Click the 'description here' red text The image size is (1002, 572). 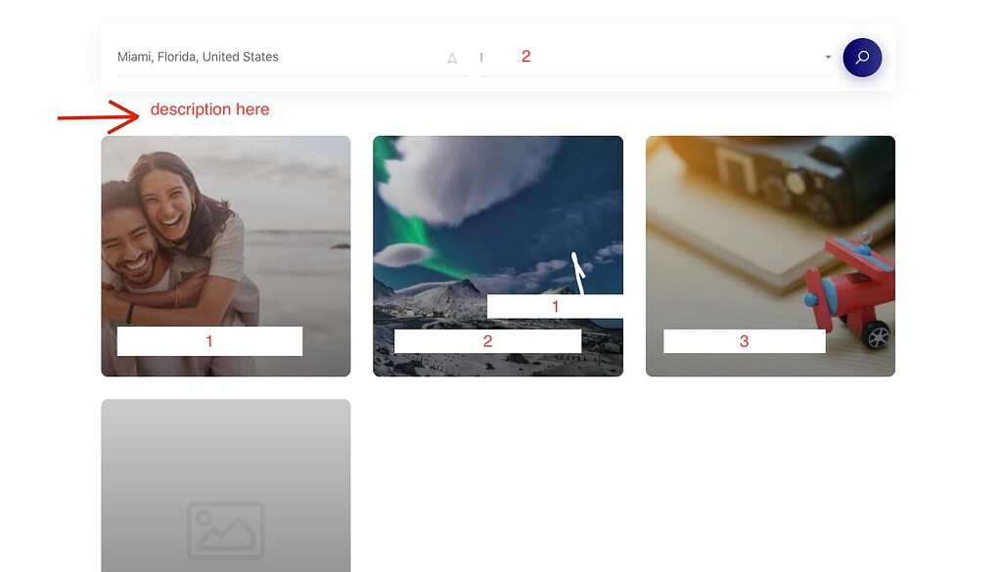pos(210,109)
